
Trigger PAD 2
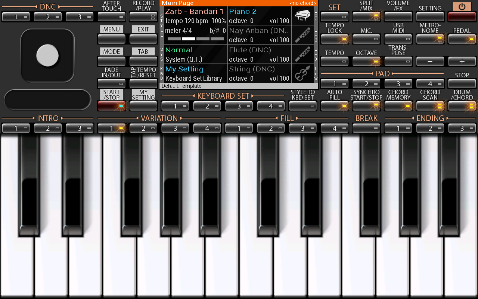366,84
